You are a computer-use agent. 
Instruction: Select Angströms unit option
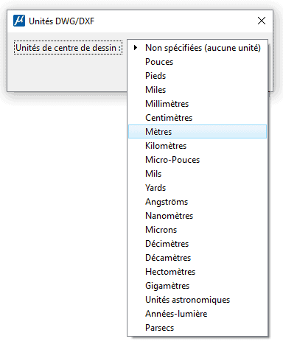tap(198, 202)
